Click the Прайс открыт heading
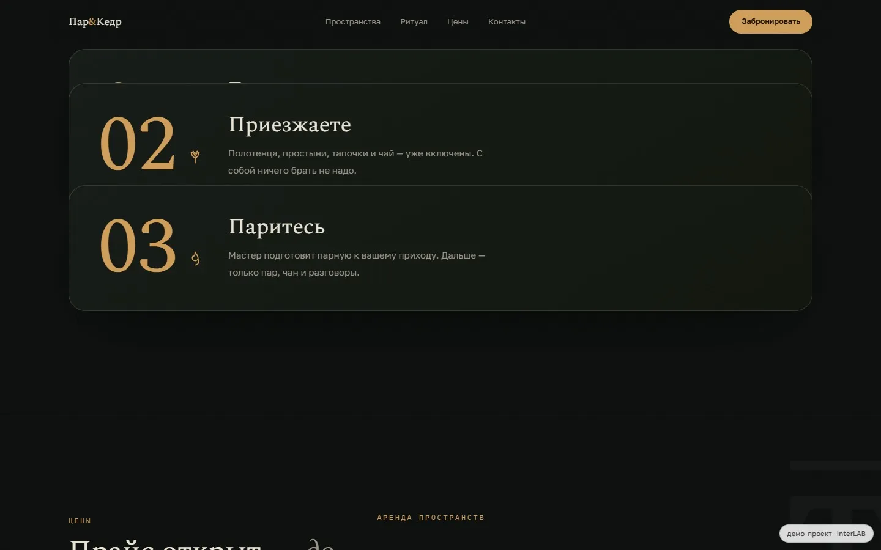Viewport: 881px width, 550px height. click(x=165, y=544)
